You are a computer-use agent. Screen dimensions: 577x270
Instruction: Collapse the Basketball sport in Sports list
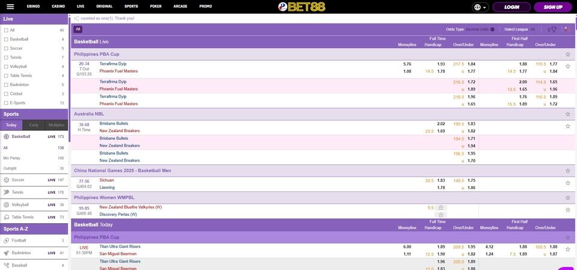tap(34, 137)
